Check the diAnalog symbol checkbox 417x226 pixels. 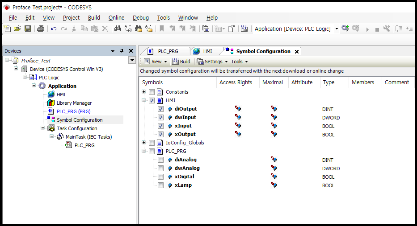pos(160,160)
